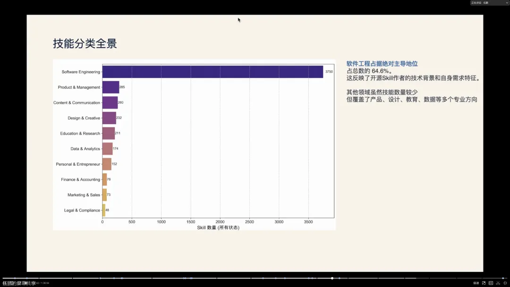
Task: Click the scissors clip icon
Action: pyautogui.click(x=498, y=283)
